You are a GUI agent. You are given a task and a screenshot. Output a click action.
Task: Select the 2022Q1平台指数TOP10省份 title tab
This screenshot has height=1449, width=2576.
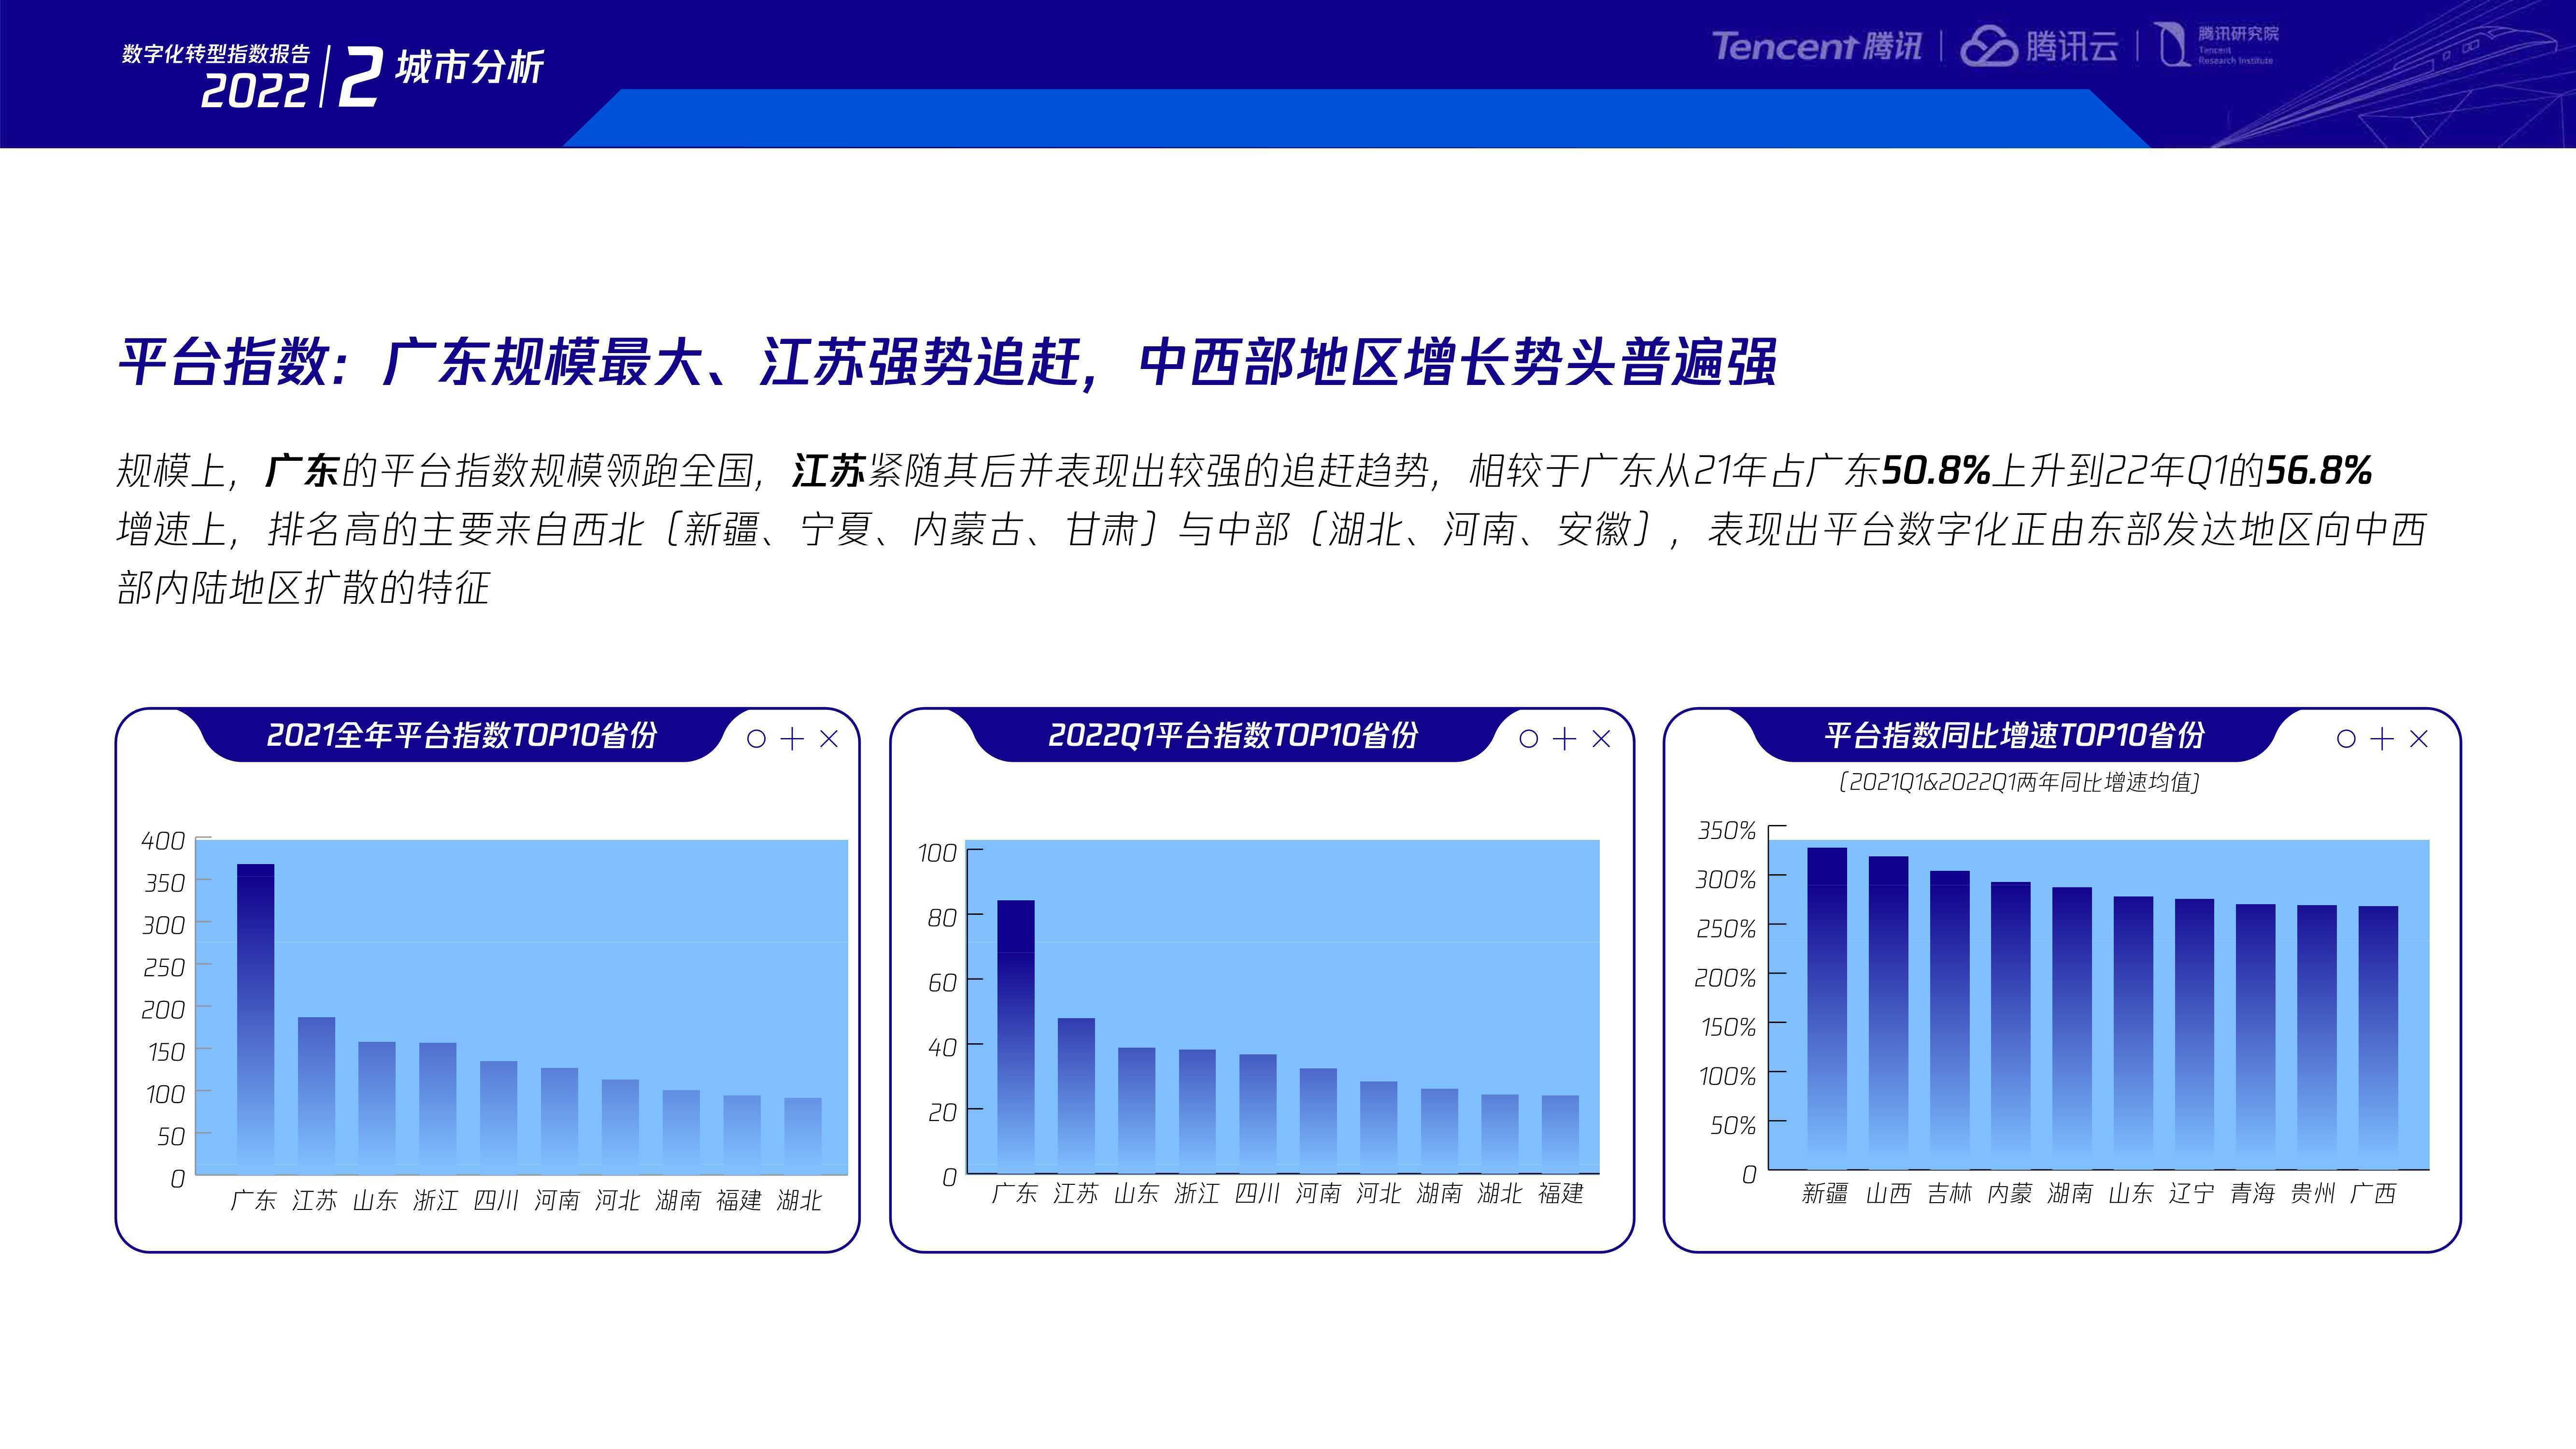[x=1233, y=735]
